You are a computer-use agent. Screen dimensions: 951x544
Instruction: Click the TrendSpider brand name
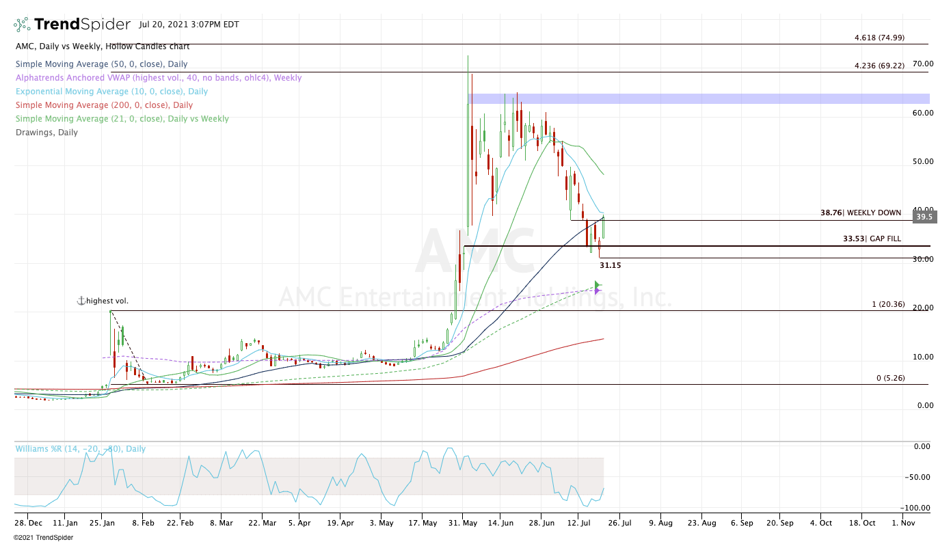(x=82, y=25)
